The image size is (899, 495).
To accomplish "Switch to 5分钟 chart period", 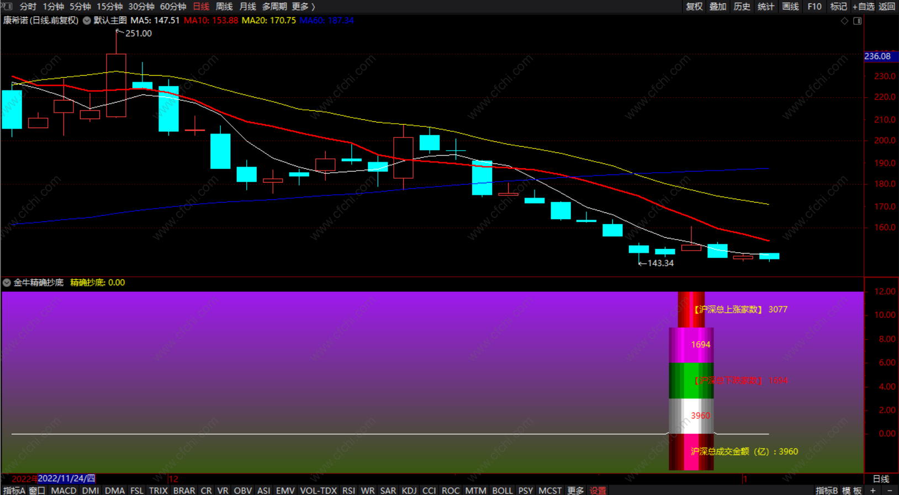I will 80,7.
